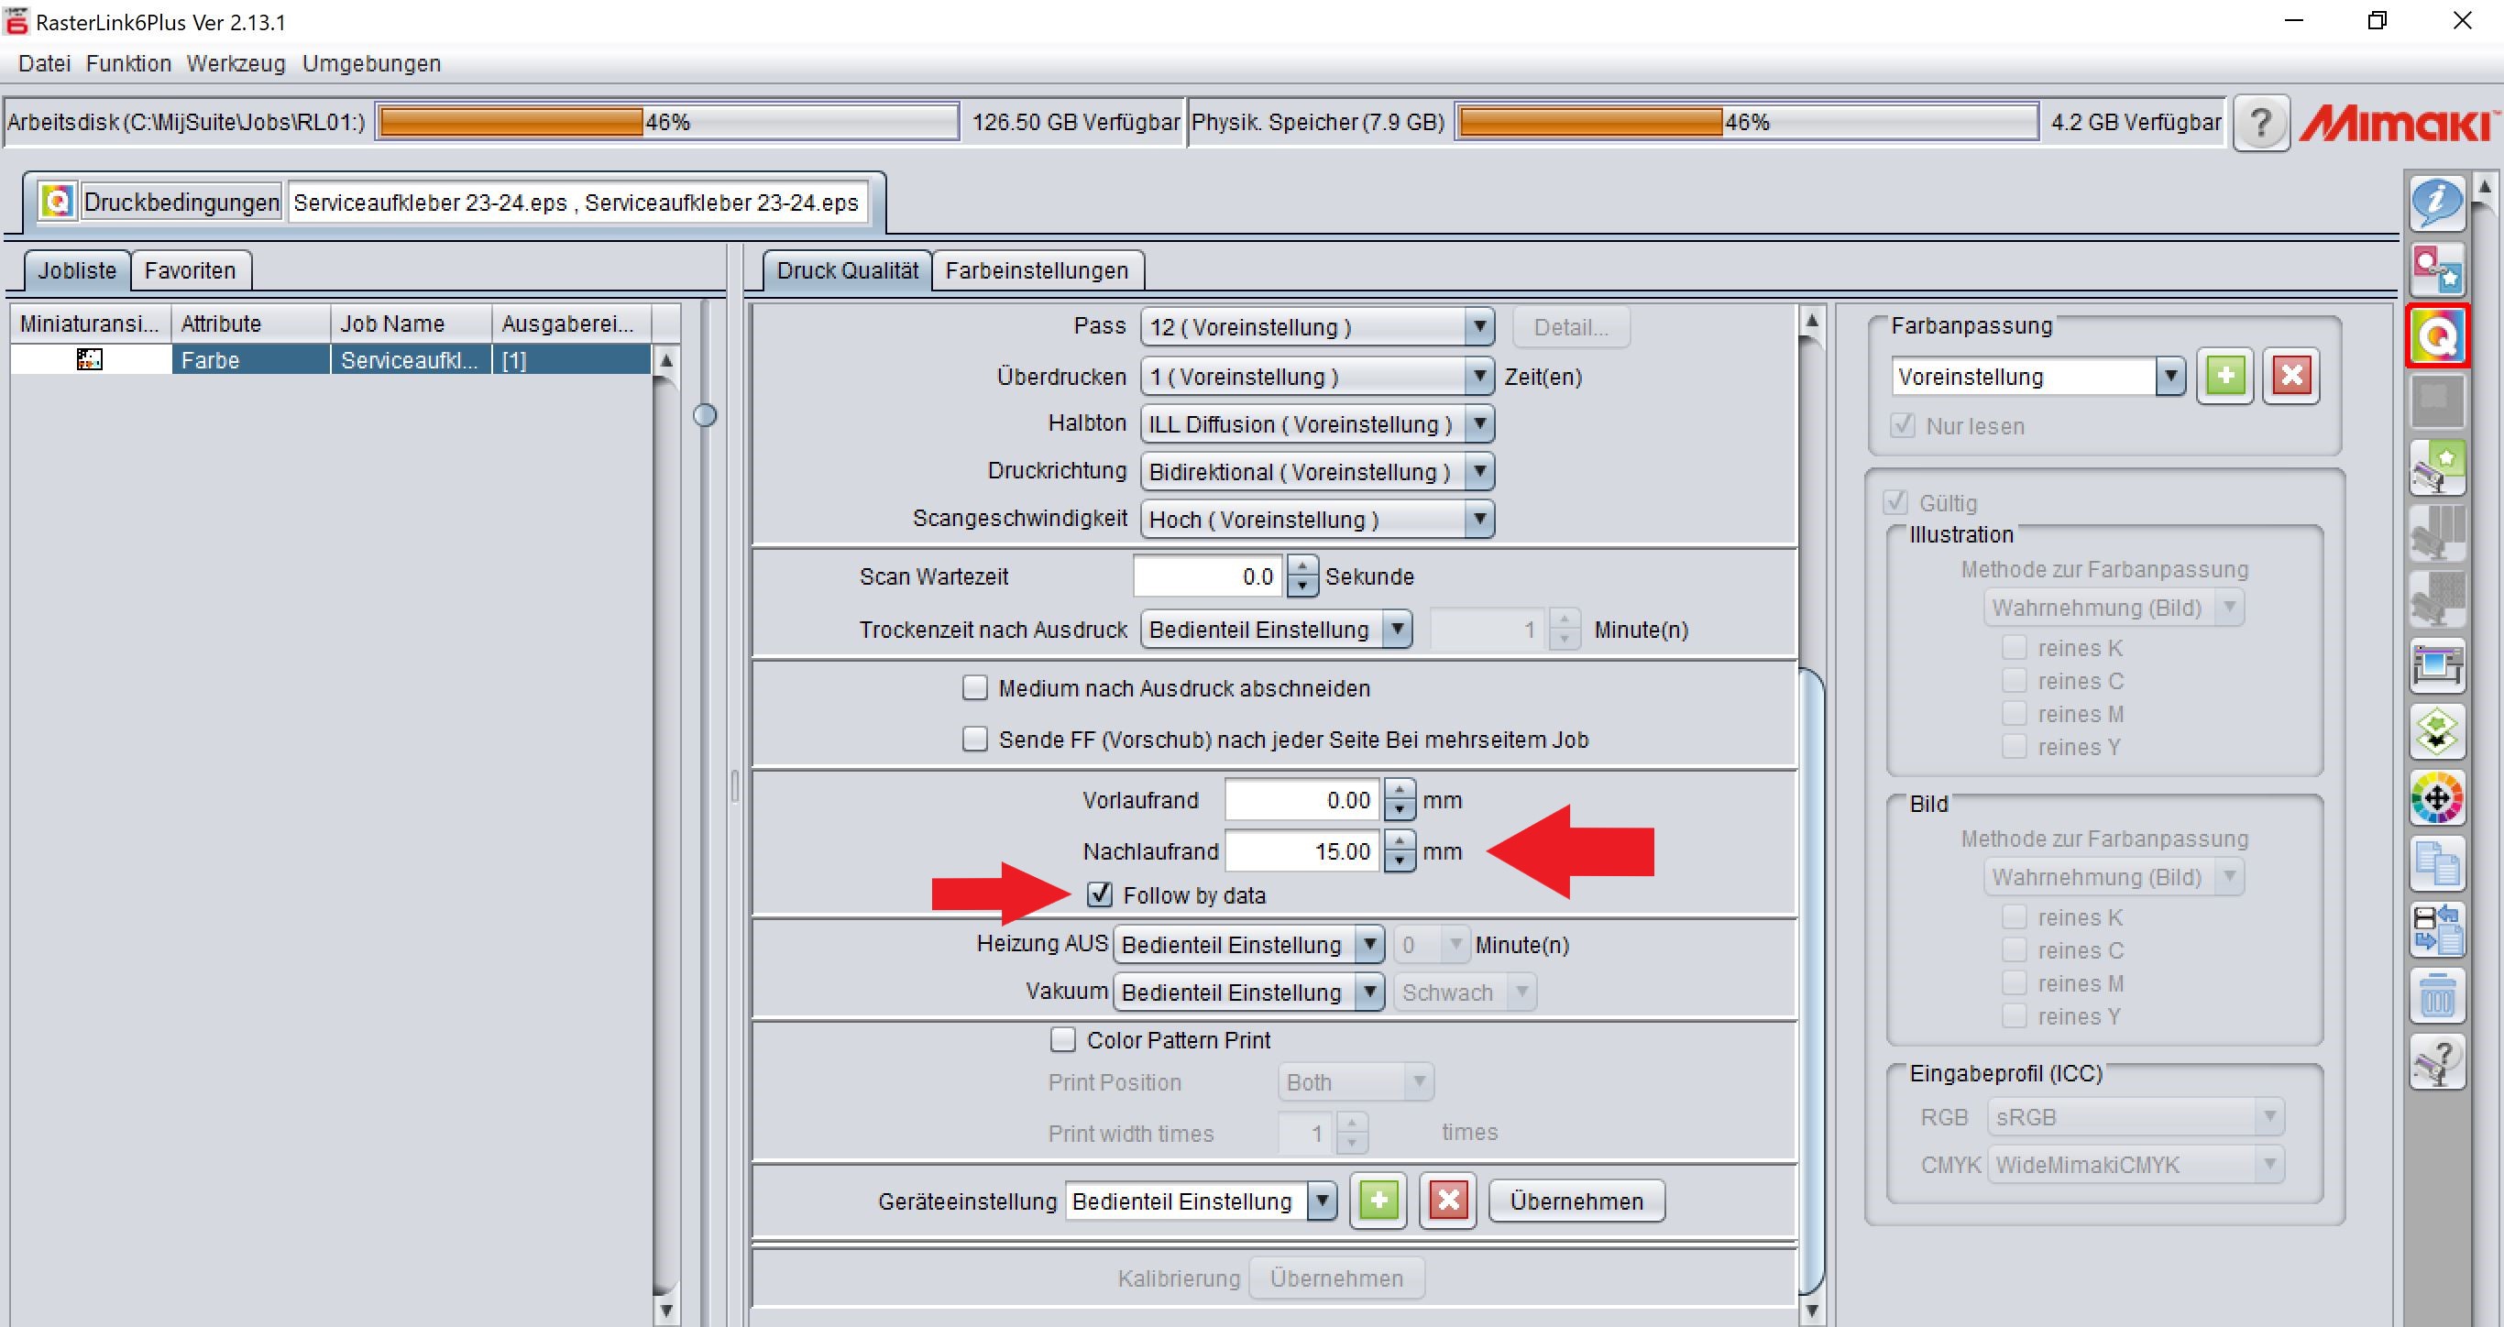
Task: Click the Quality print condition sidebar icon
Action: point(2437,336)
